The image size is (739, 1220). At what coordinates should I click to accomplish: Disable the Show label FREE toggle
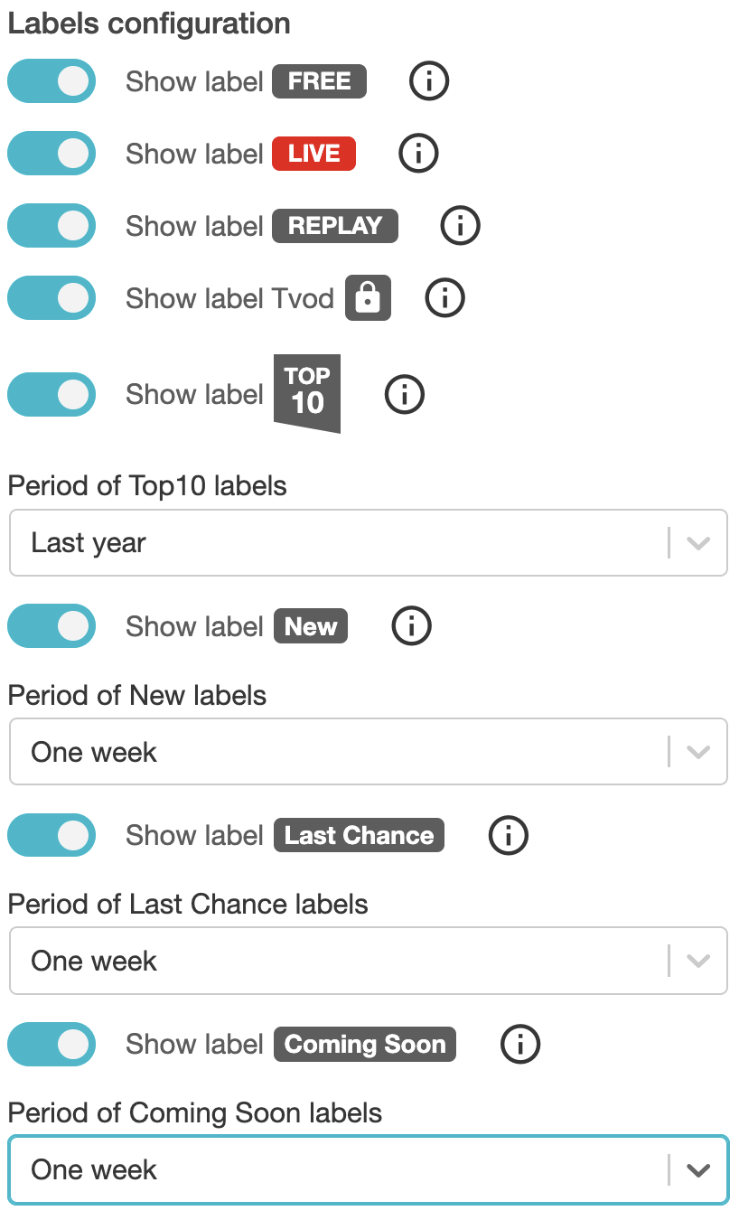tap(51, 81)
